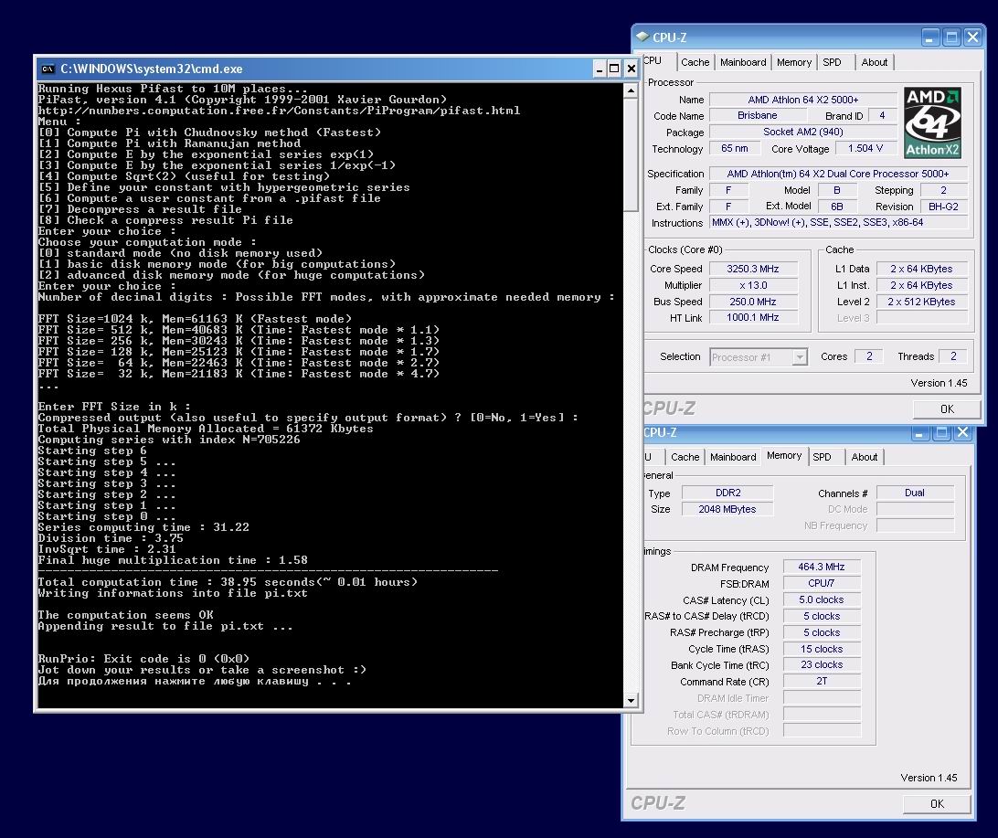
Task: Click the Bank Cycle Time value '23 clocks'
Action: pyautogui.click(x=821, y=665)
